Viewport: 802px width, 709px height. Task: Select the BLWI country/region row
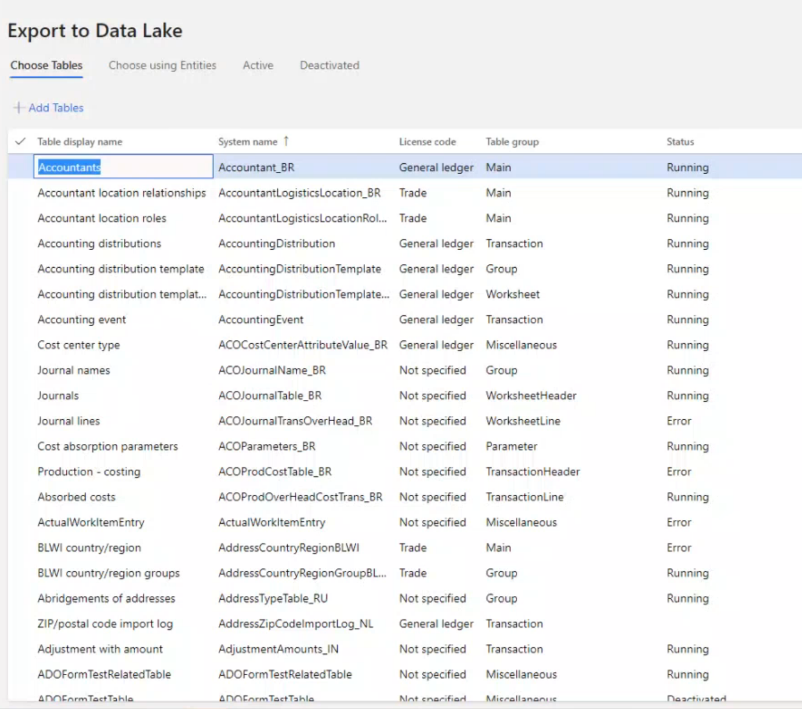(x=89, y=548)
